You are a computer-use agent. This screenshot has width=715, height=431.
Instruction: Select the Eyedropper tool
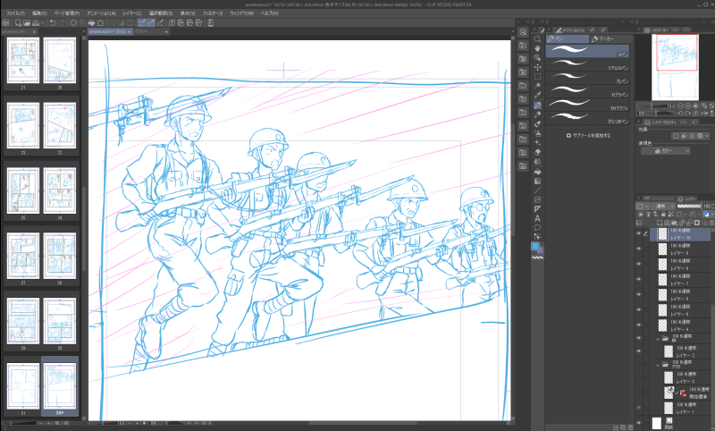click(537, 96)
